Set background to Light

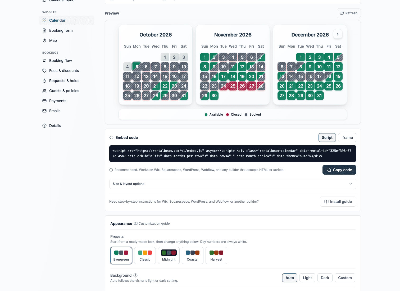pyautogui.click(x=307, y=278)
